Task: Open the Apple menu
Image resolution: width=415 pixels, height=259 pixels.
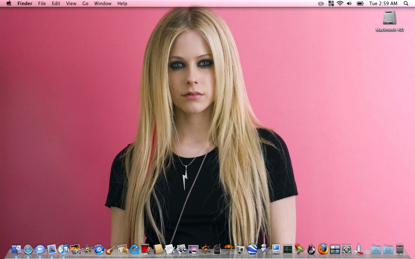Action: click(x=9, y=4)
